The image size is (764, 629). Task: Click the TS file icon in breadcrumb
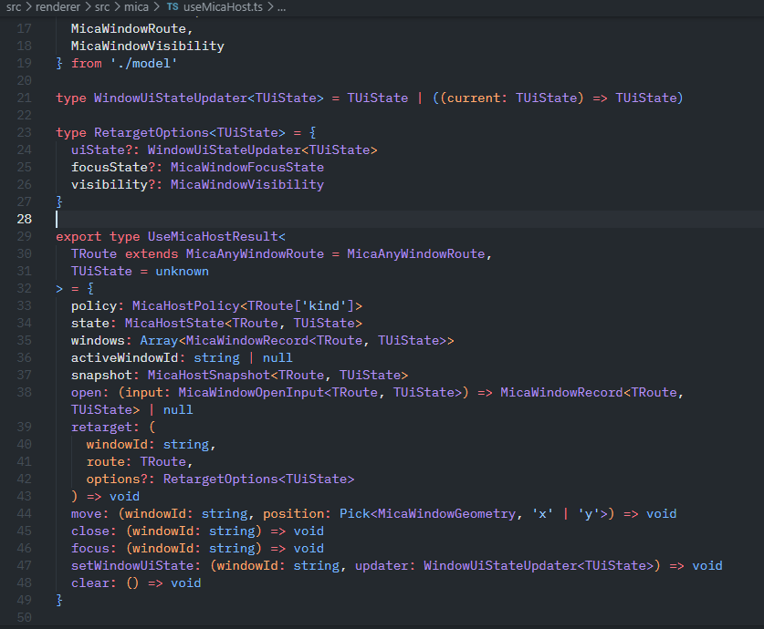173,6
